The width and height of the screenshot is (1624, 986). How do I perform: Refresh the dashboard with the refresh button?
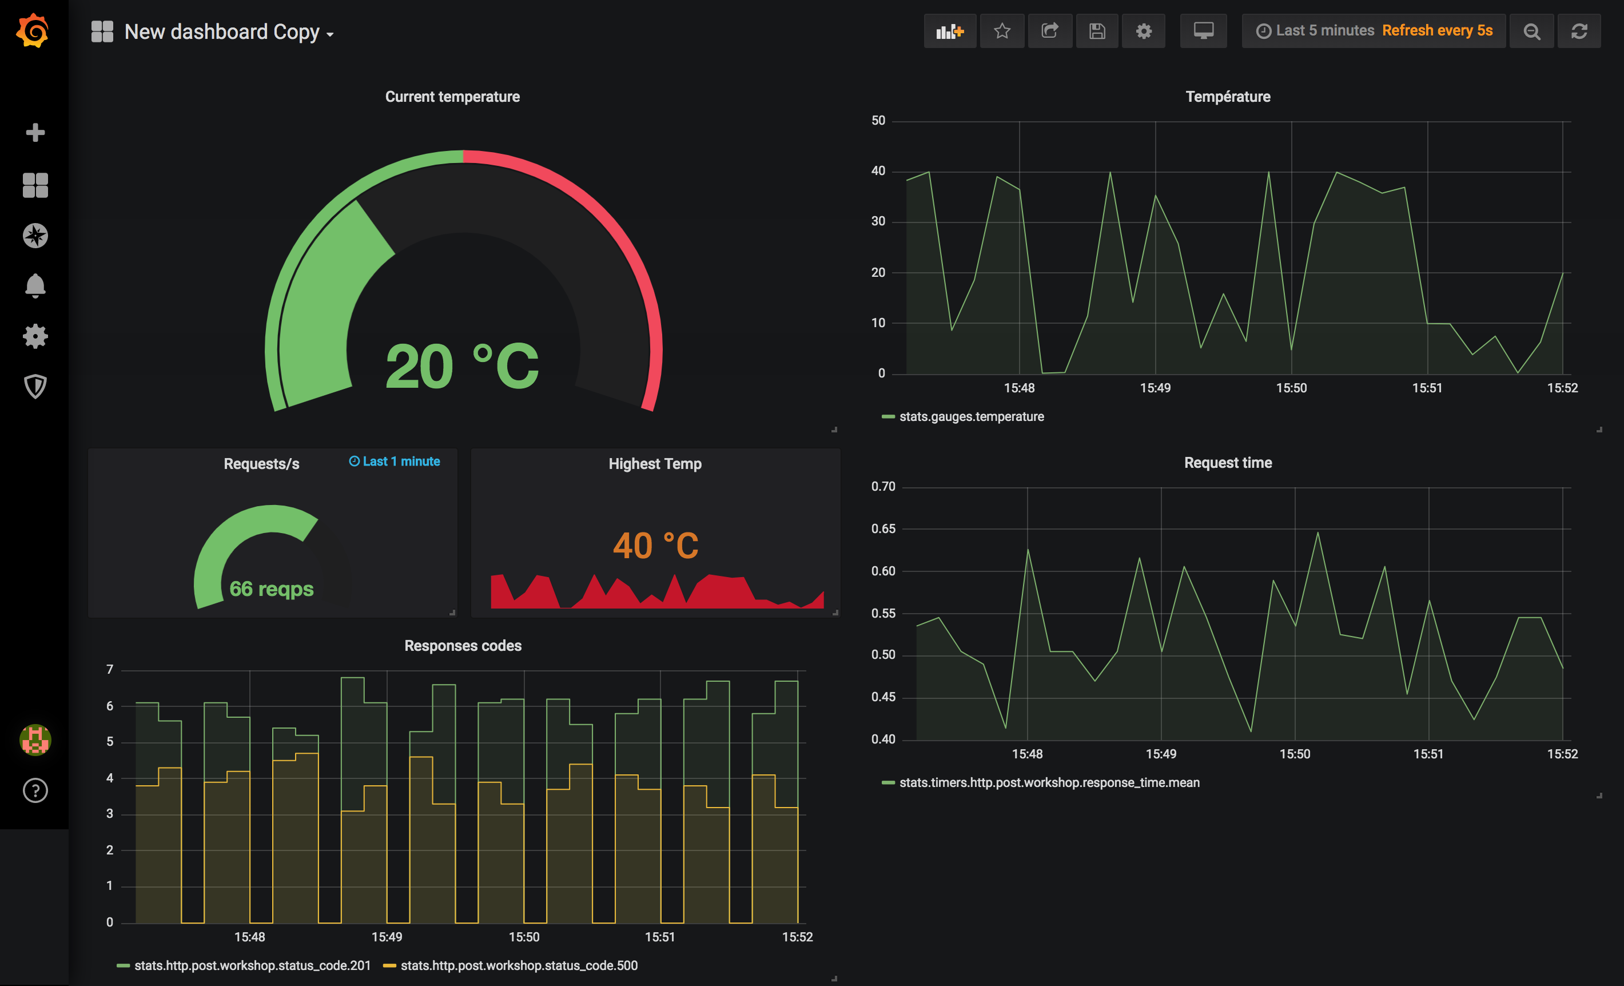click(1579, 31)
